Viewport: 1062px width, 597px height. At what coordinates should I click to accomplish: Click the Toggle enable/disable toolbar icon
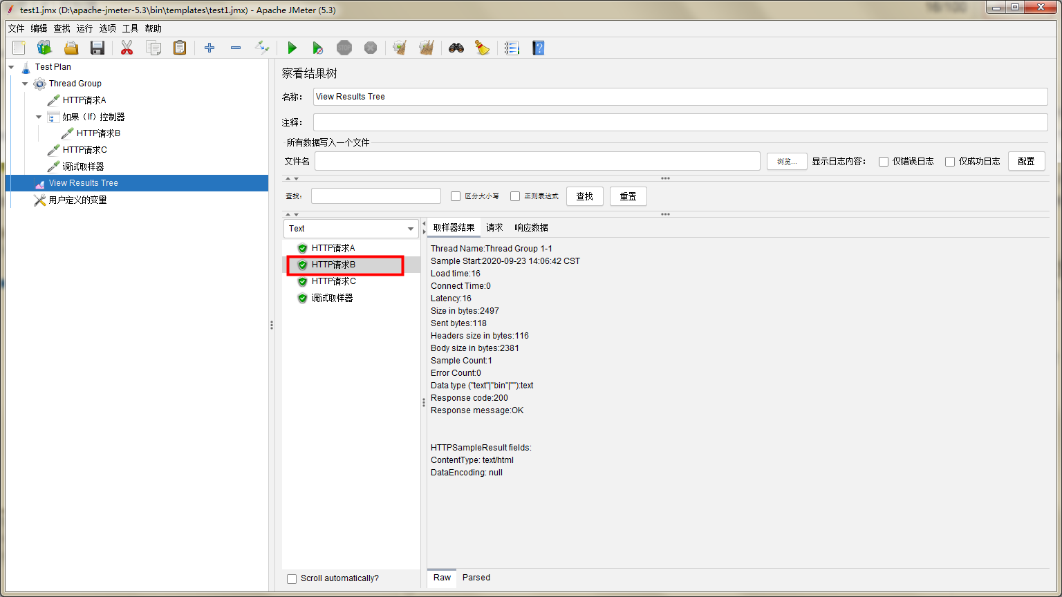click(x=262, y=48)
